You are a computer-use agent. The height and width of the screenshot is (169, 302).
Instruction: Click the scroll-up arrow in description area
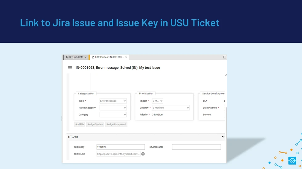tap(226, 75)
